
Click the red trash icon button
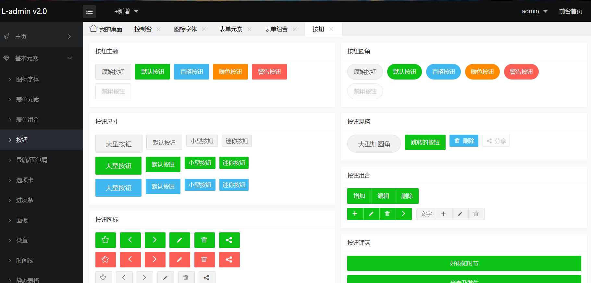(x=204, y=260)
